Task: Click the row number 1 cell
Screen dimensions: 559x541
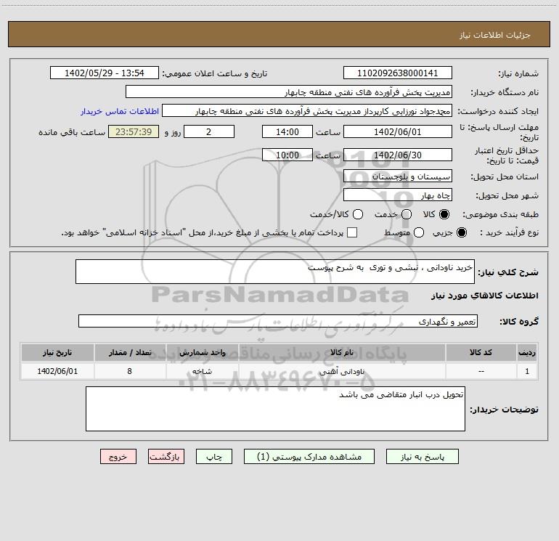Action: [527, 371]
